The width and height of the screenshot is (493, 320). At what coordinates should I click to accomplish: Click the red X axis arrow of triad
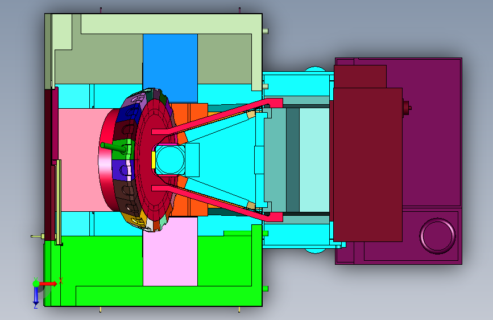coord(48,284)
